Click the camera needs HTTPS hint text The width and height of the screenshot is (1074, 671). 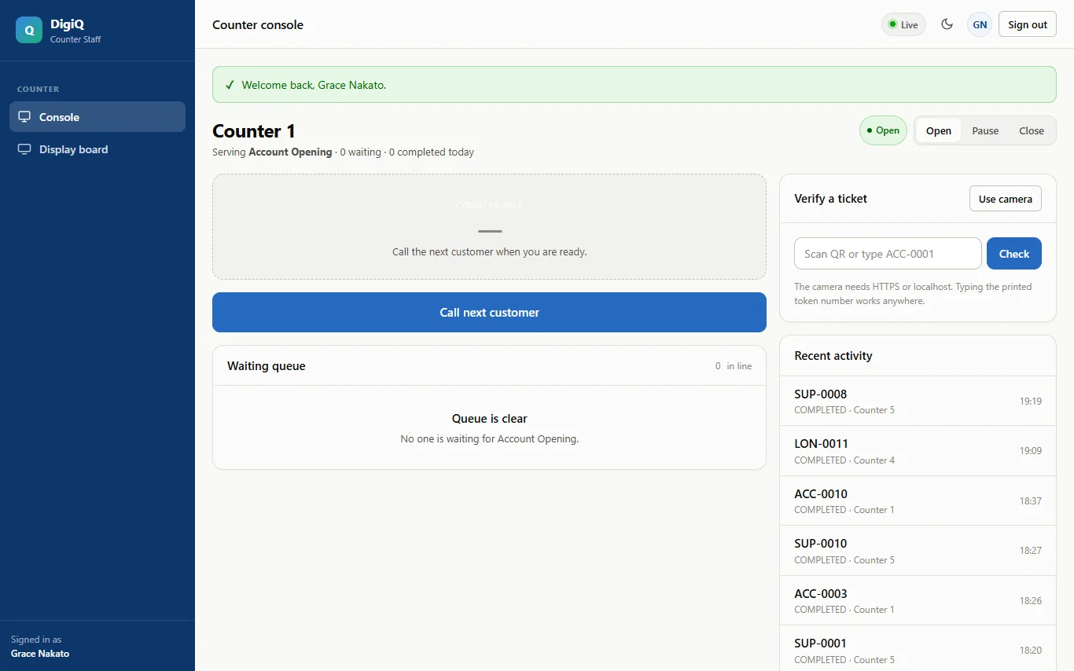(x=913, y=294)
